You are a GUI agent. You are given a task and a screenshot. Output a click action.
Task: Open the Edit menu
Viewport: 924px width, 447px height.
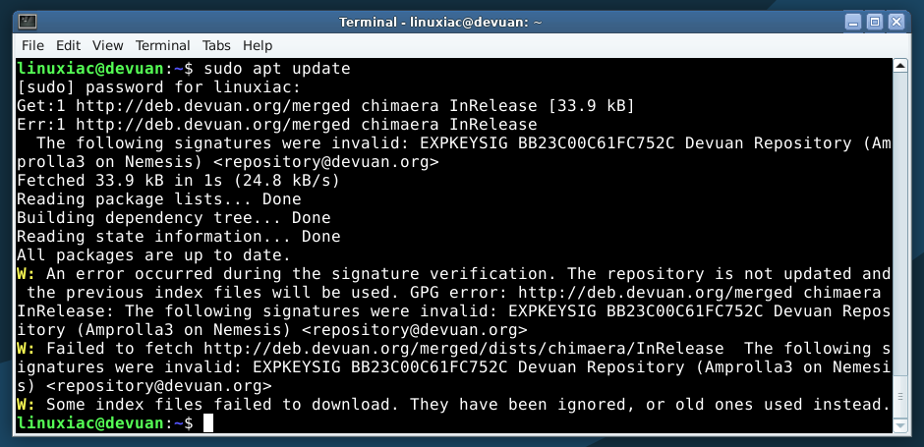[x=69, y=45]
